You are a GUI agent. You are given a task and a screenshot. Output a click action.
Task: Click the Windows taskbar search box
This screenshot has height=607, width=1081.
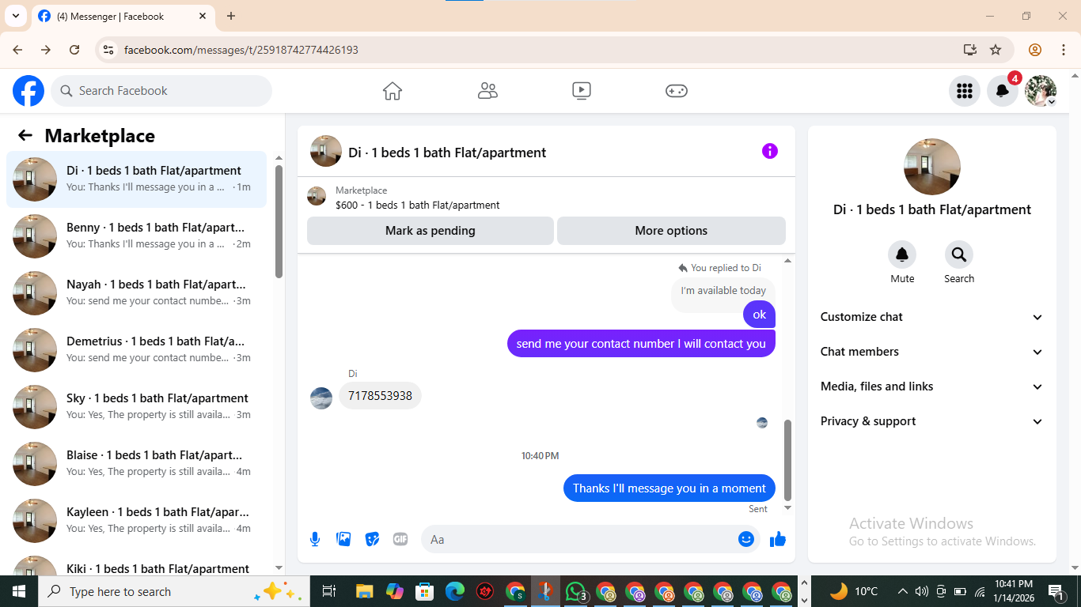click(174, 591)
